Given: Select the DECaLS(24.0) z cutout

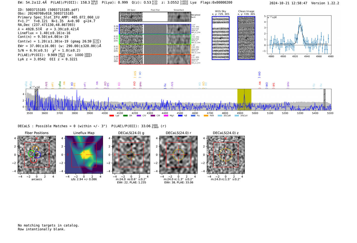Looking at the screenshot, I should point(226,155).
